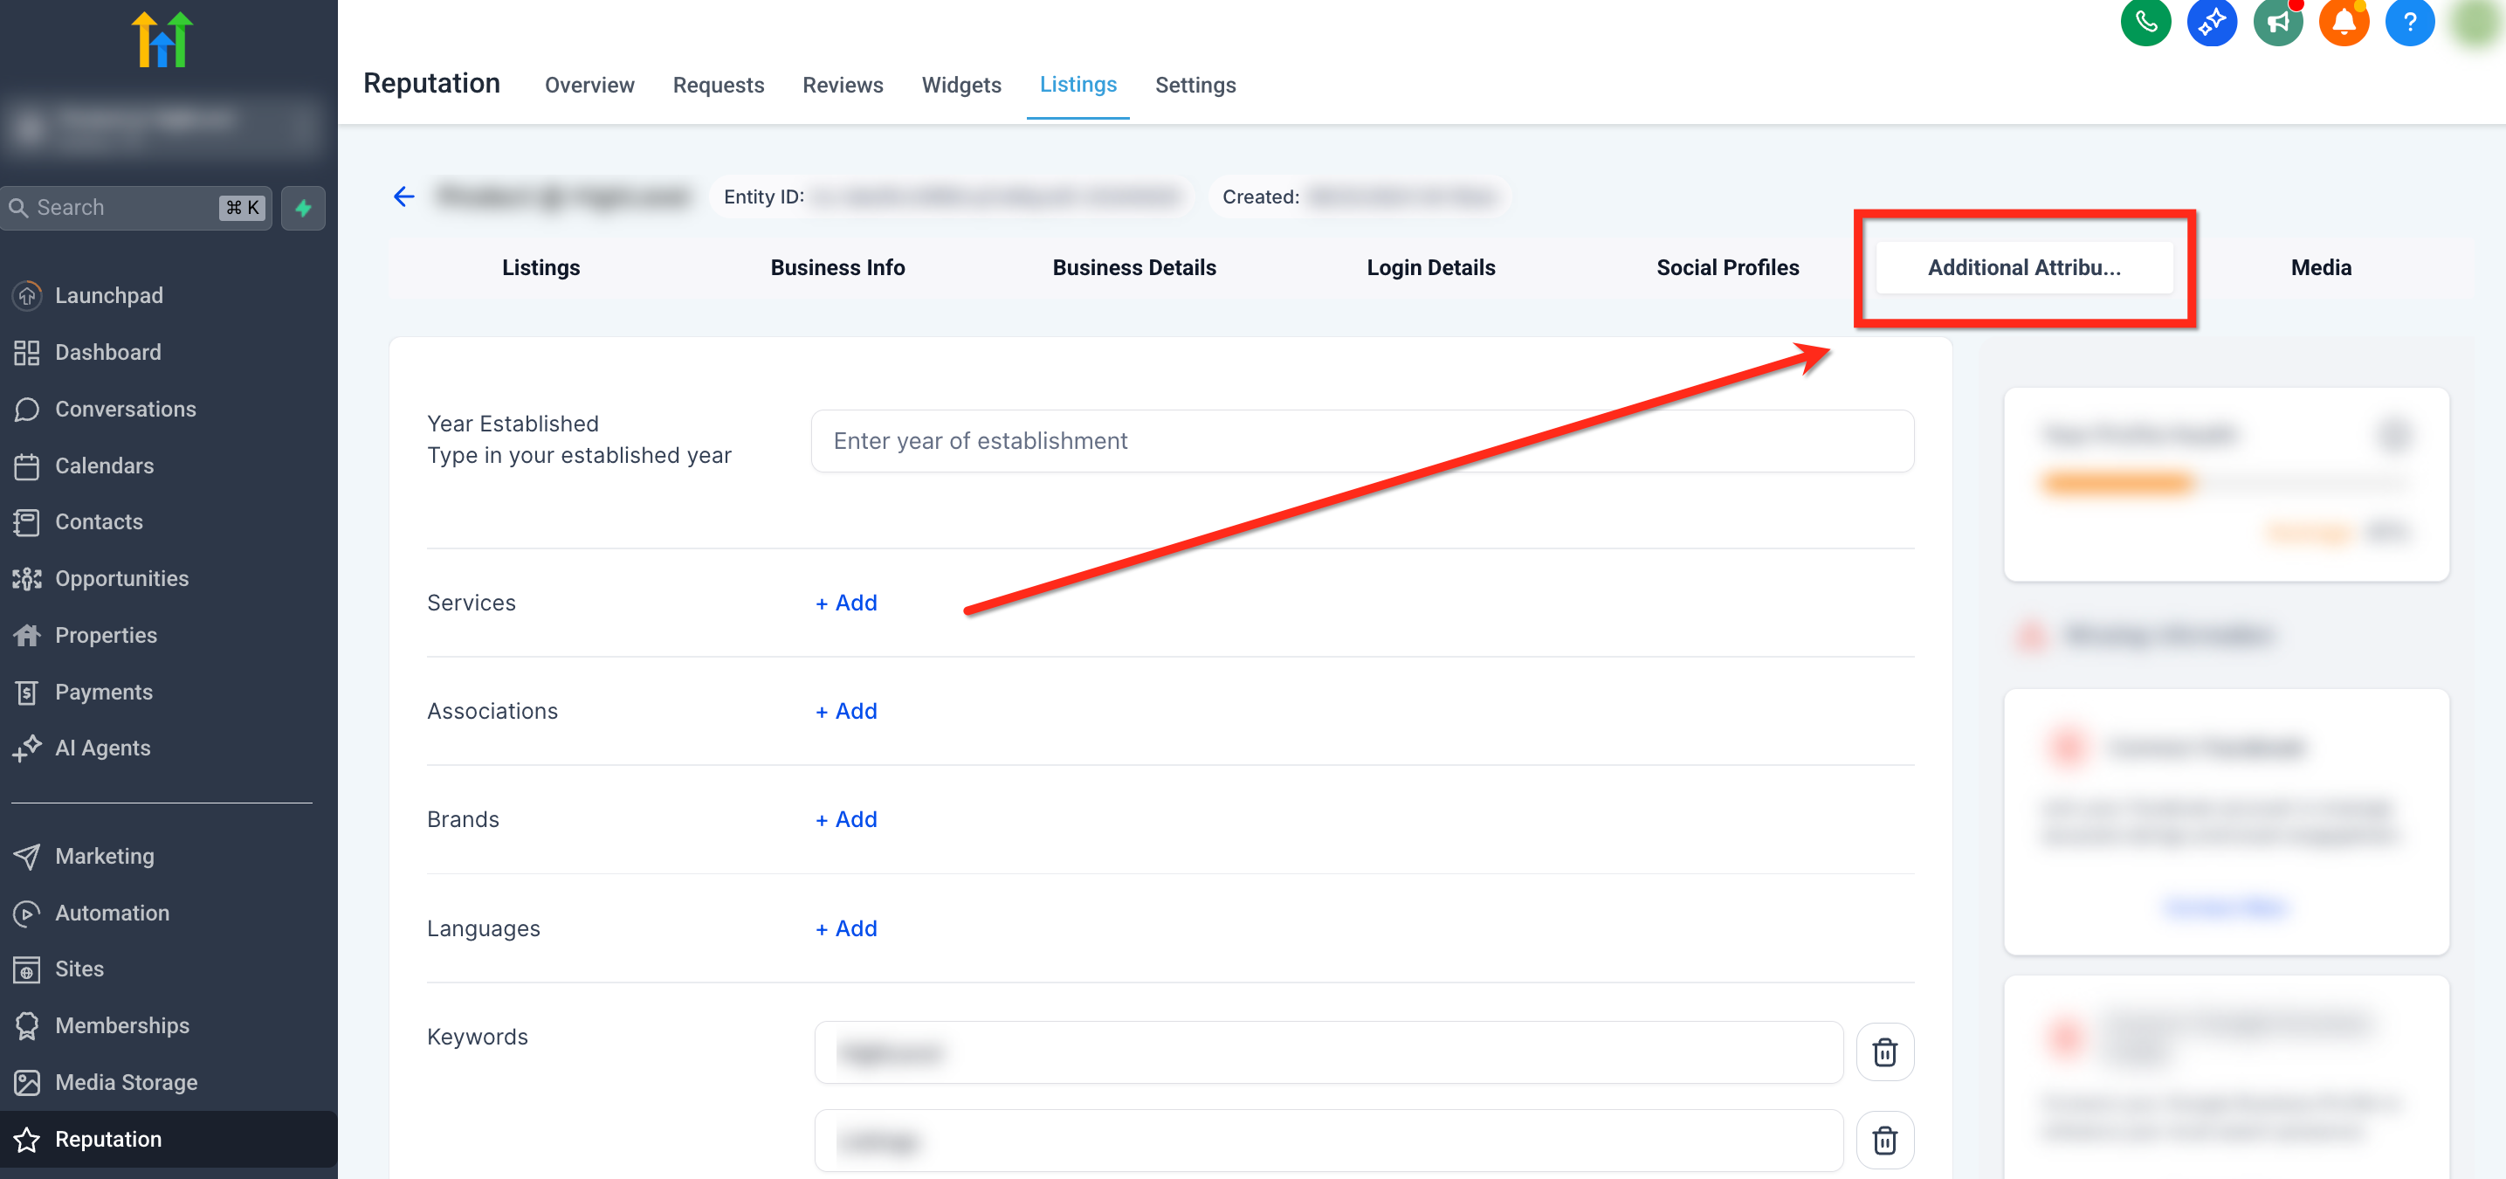Viewport: 2506px width, 1179px height.
Task: Open Conversations in the sidebar
Action: 126,410
